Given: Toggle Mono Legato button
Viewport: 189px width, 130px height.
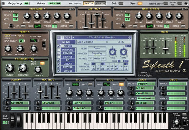Looking at the screenshot, I should [x=184, y=114].
